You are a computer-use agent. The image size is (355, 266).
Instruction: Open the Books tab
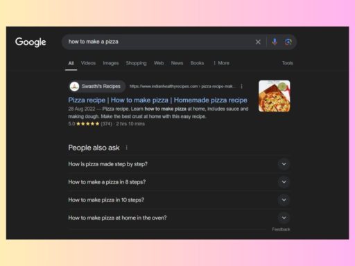coord(197,63)
